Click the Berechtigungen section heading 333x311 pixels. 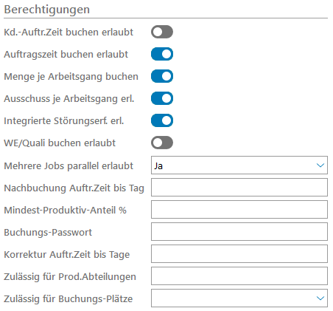(47, 10)
